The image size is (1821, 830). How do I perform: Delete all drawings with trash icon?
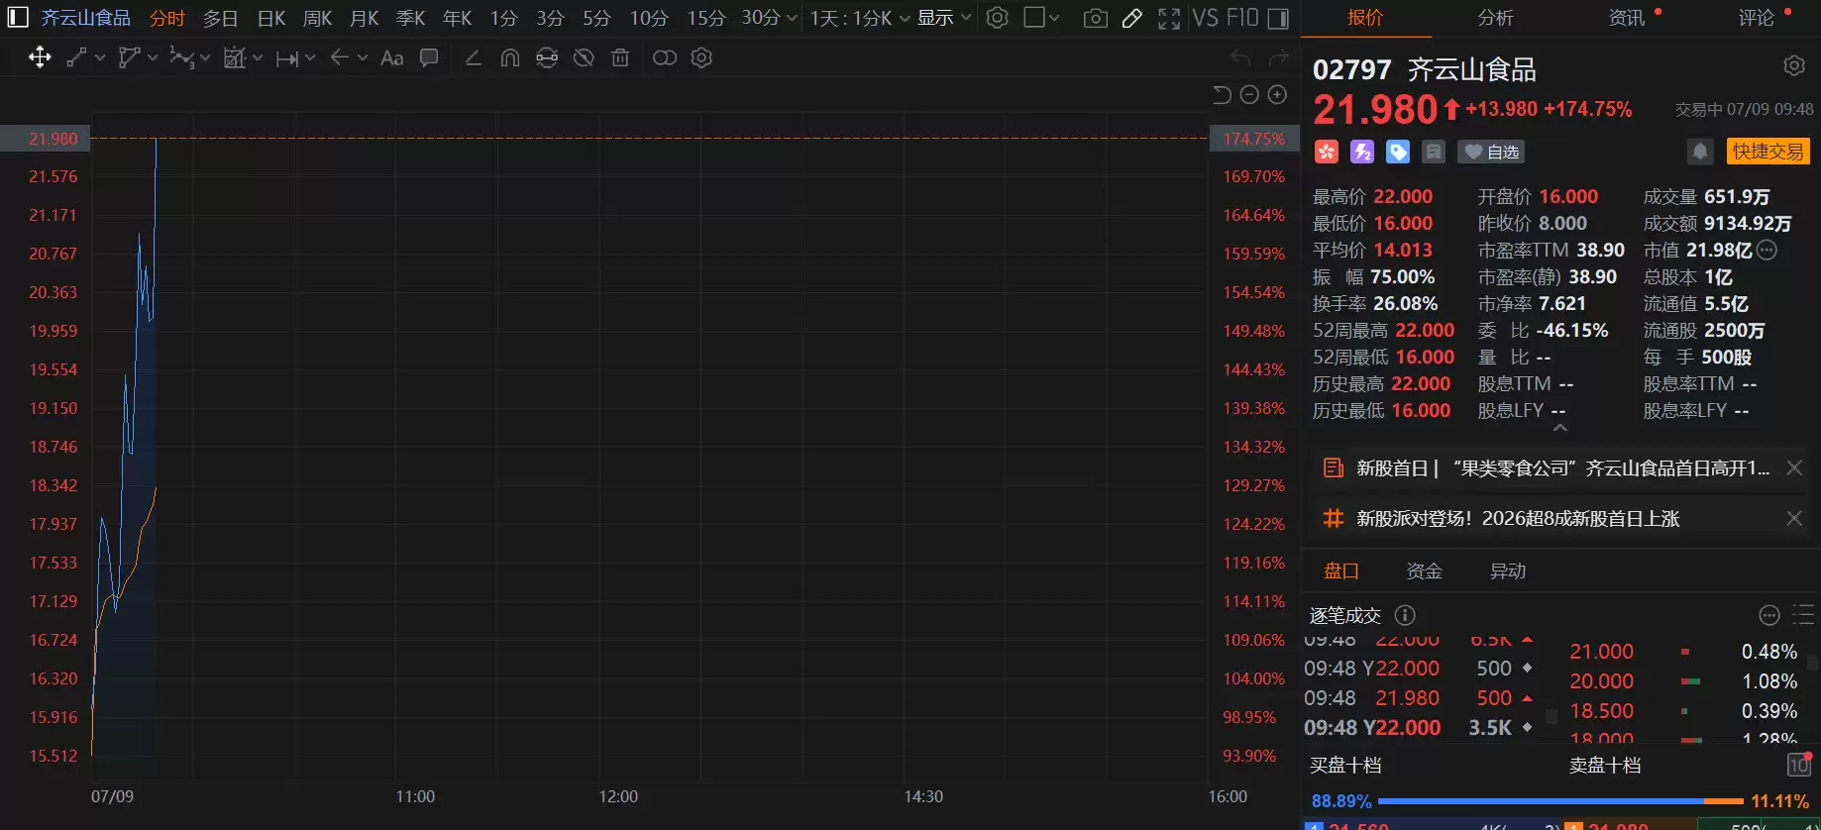(x=620, y=57)
